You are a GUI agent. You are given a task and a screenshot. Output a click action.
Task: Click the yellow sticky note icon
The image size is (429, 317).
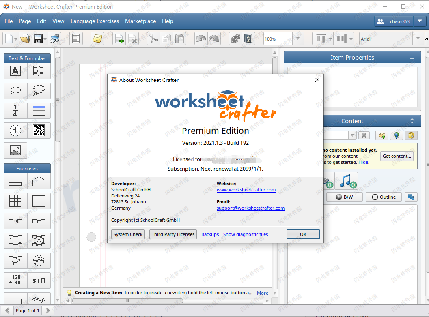coord(97,39)
